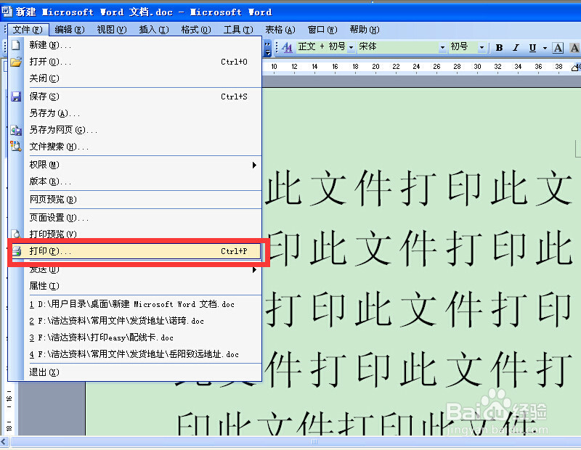Click the printer icon beside 打印(P)
581x450 pixels.
coord(17,251)
